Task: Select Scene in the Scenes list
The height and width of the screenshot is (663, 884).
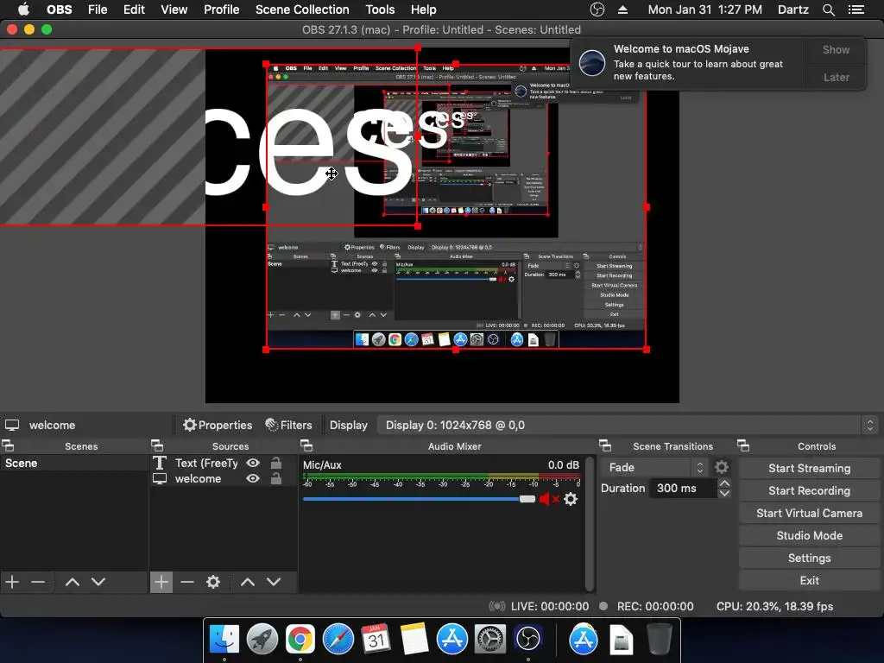Action: 74,464
